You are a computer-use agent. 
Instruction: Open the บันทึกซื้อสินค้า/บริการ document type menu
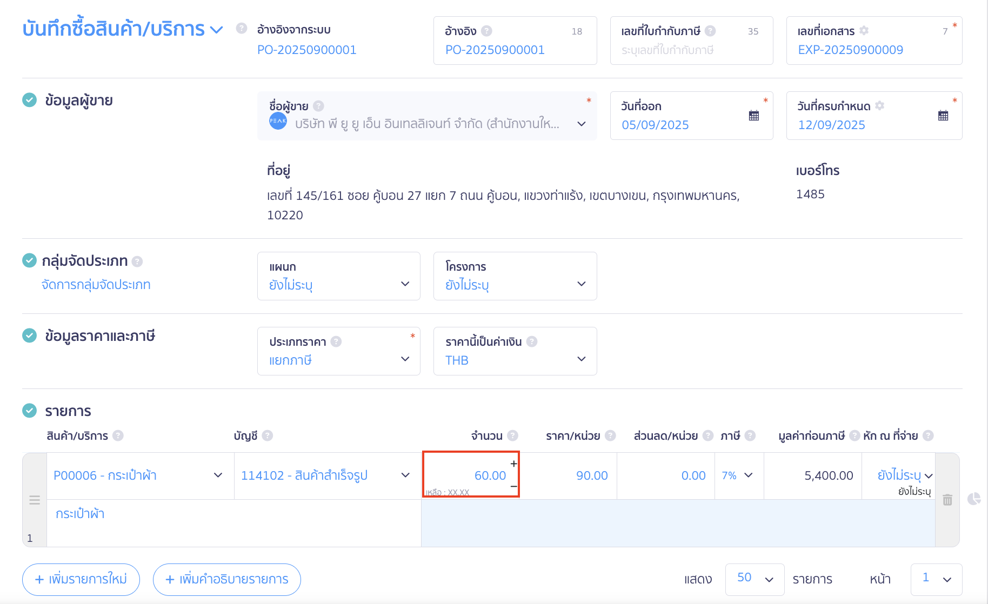[x=216, y=30]
